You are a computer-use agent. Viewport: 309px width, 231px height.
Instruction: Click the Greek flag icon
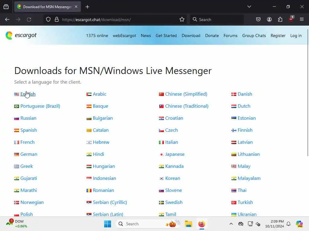(17, 166)
